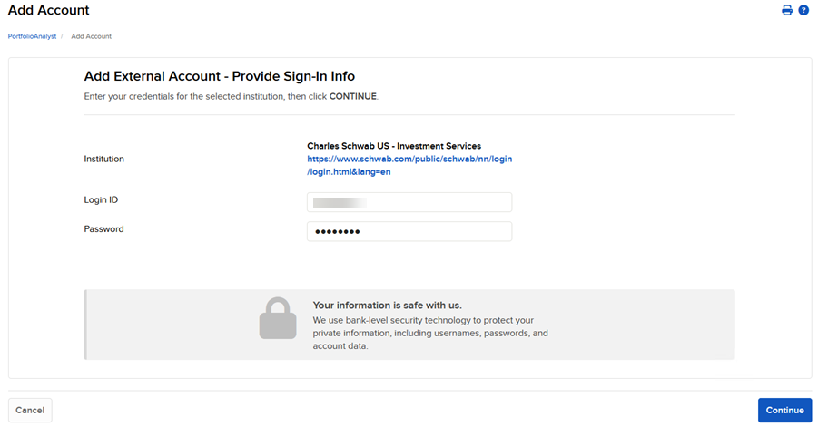Click the Institution label
818x427 pixels.
104,159
